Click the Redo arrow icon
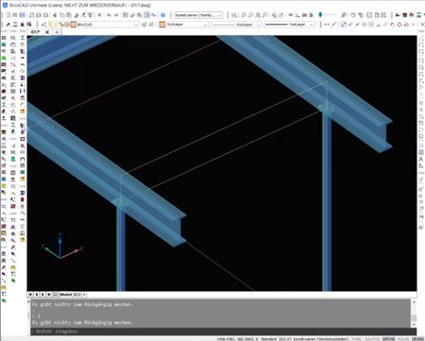This screenshot has width=425, height=341. pyautogui.click(x=115, y=15)
